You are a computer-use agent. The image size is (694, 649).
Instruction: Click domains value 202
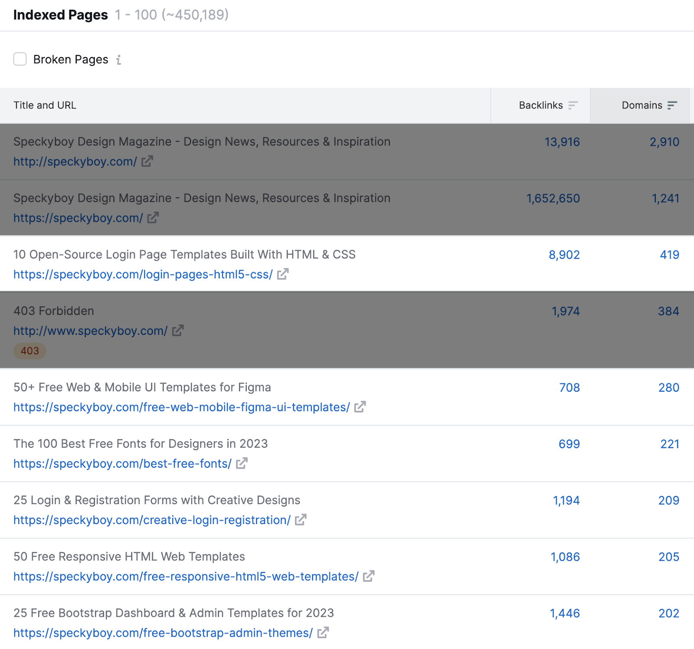(669, 613)
